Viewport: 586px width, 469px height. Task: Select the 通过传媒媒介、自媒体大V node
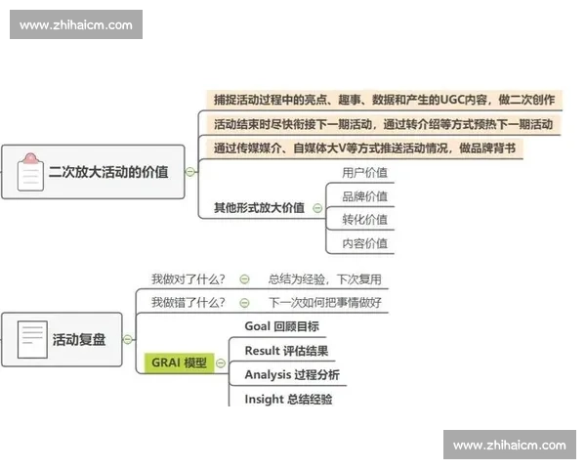[x=364, y=149]
